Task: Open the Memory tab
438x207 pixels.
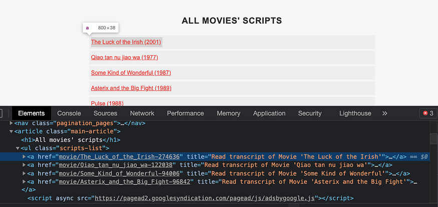Action: point(228,113)
